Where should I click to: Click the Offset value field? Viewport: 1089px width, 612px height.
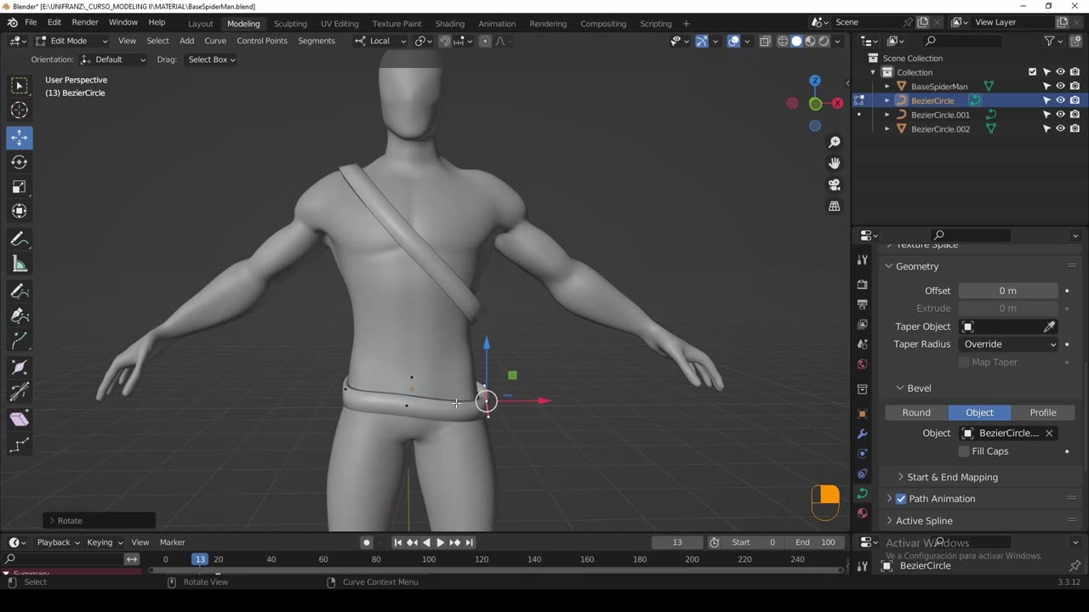tap(1008, 291)
